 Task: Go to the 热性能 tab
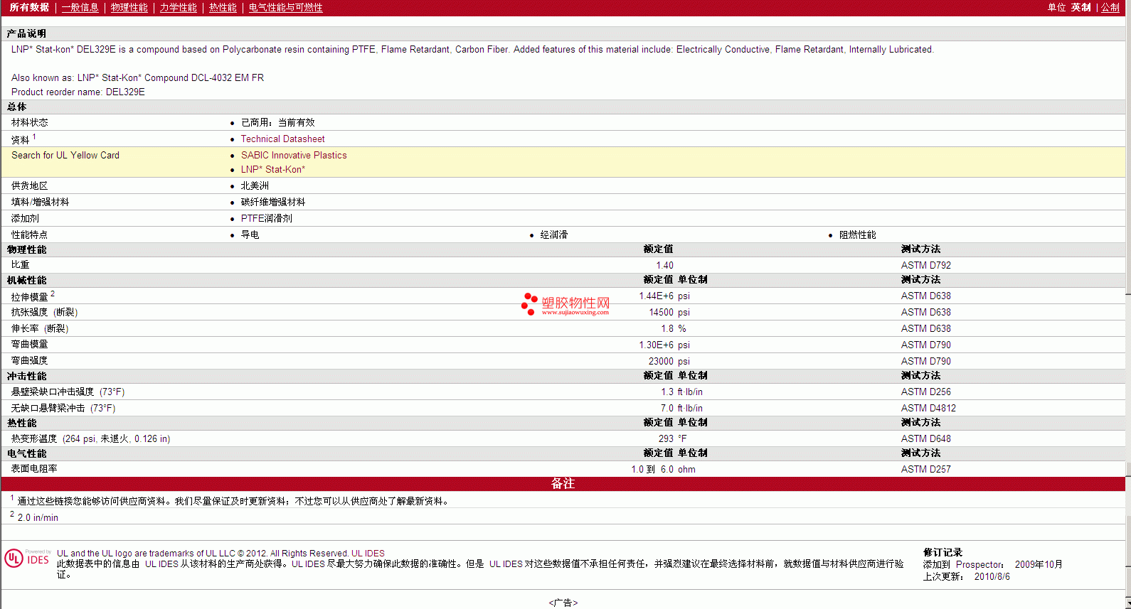click(x=223, y=7)
